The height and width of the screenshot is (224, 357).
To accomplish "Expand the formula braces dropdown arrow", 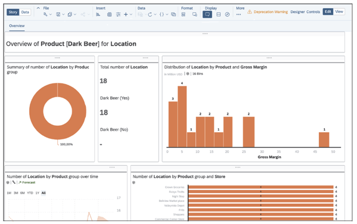I will [x=167, y=14].
